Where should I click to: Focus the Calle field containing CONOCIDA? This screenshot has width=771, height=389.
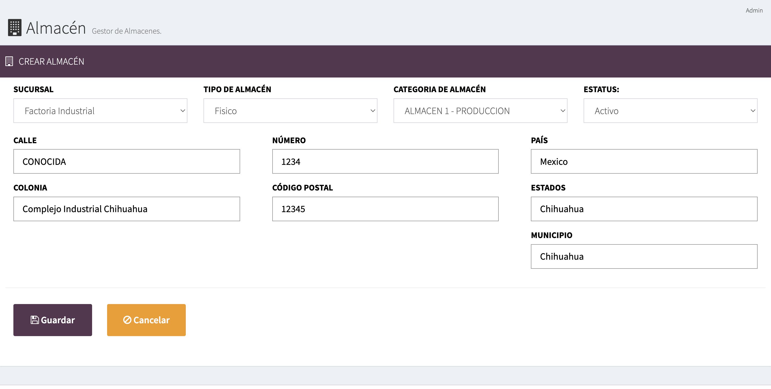coord(127,162)
